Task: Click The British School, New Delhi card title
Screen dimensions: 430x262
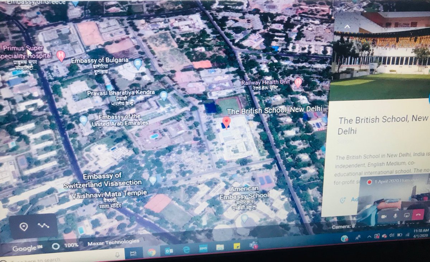Action: [x=383, y=125]
